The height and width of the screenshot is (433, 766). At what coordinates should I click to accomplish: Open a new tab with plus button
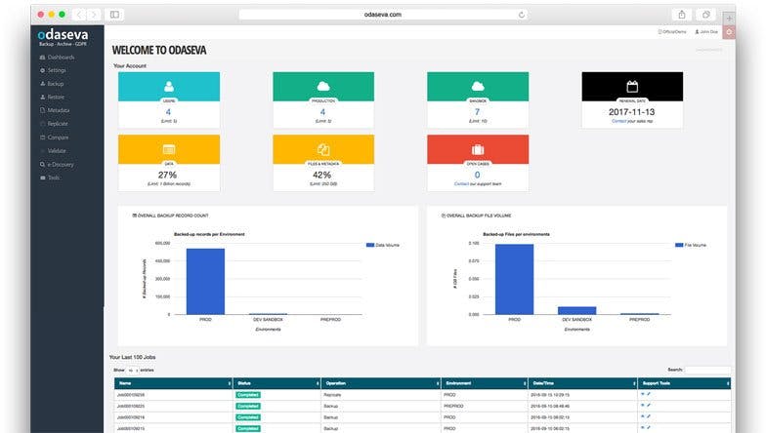point(729,18)
